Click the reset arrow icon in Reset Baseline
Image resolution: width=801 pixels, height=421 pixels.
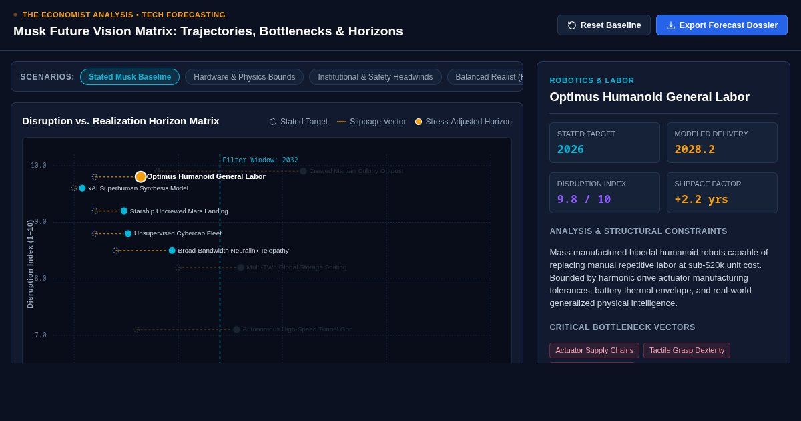[x=572, y=25]
